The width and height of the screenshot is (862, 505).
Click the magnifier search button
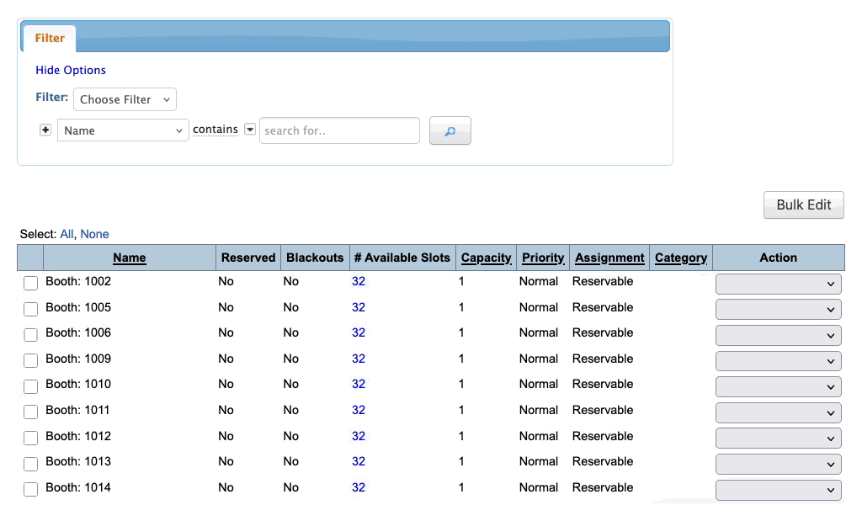[450, 130]
